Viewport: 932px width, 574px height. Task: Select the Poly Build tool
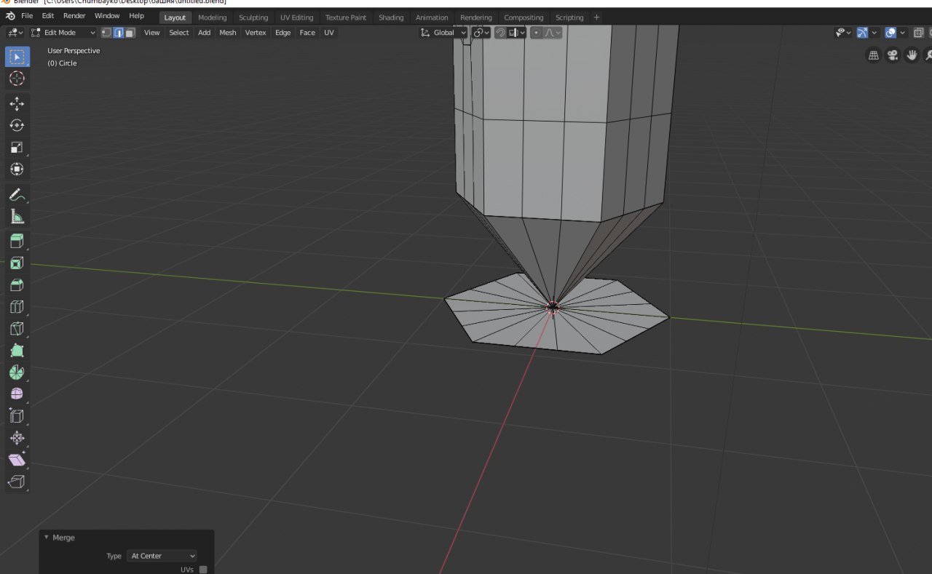coord(17,351)
